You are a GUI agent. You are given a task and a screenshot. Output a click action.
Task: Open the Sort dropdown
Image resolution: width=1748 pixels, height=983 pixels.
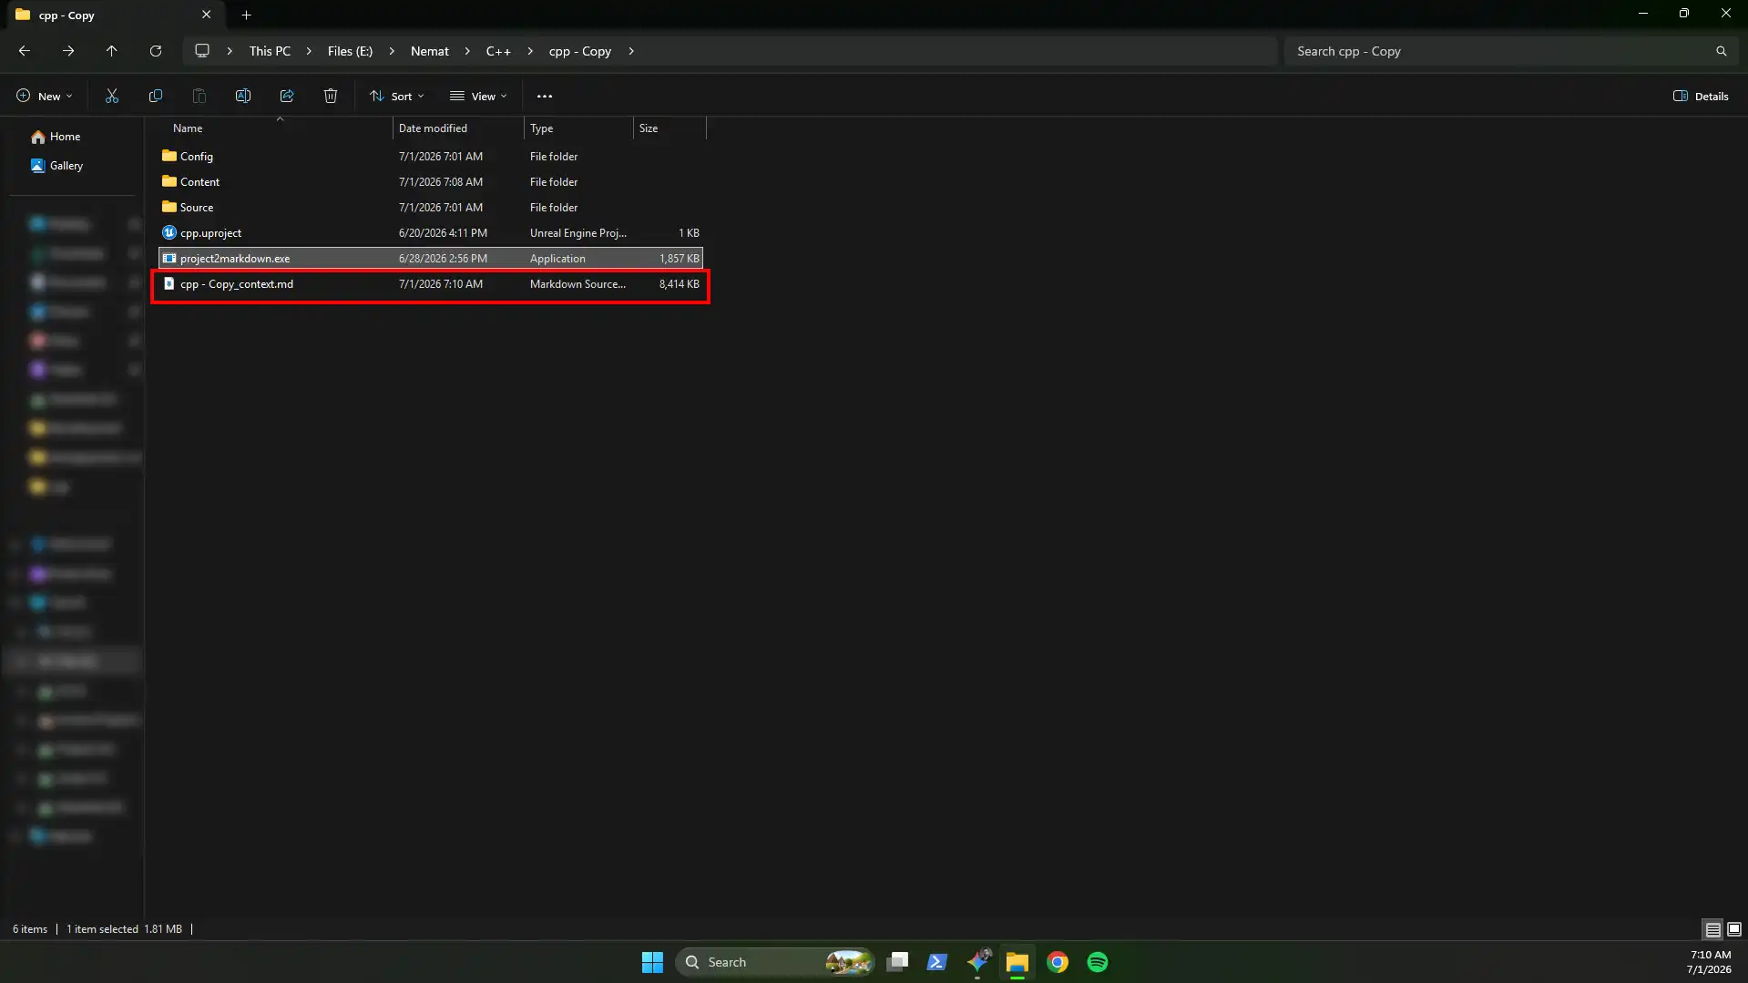click(397, 96)
